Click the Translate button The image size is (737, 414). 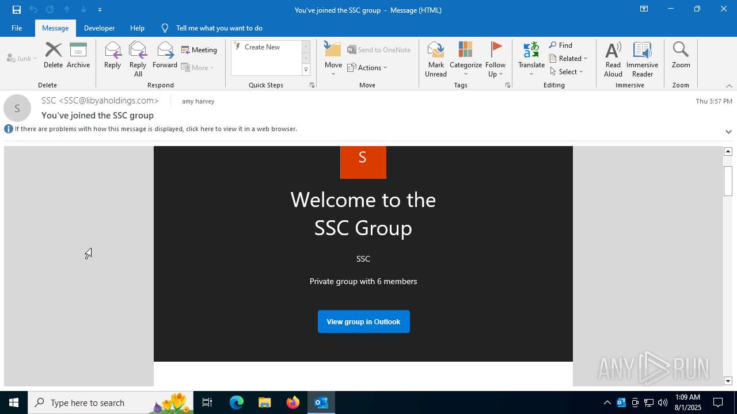(x=531, y=59)
